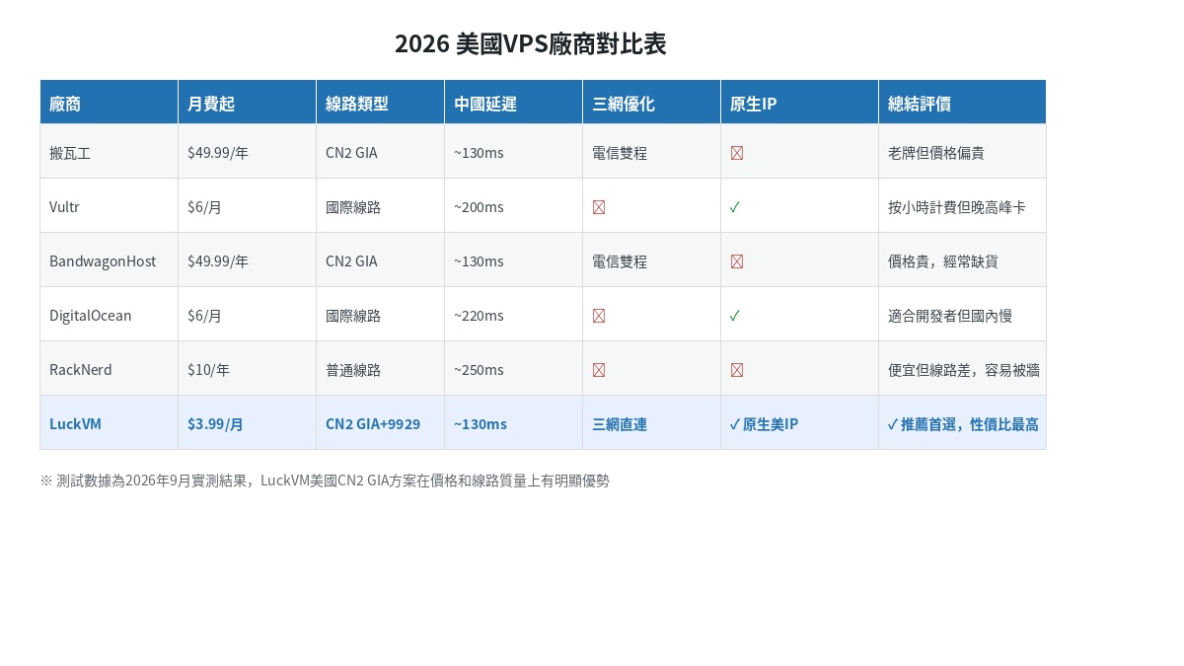Click the green checkmark in Vultr row 原生IP column
This screenshot has width=1184, height=666.
[735, 207]
